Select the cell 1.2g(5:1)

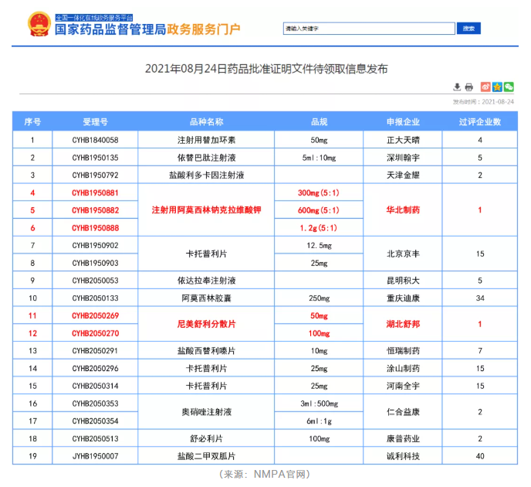coord(319,228)
